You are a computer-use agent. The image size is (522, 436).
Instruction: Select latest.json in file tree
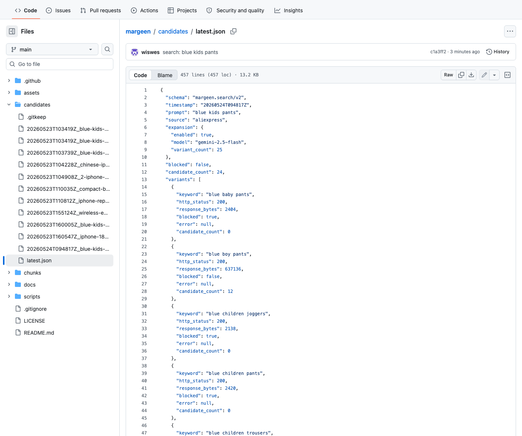coord(60,260)
